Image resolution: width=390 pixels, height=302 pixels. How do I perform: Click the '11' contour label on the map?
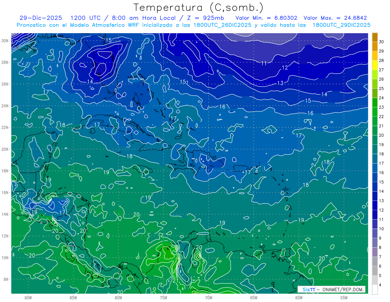pos(264,63)
